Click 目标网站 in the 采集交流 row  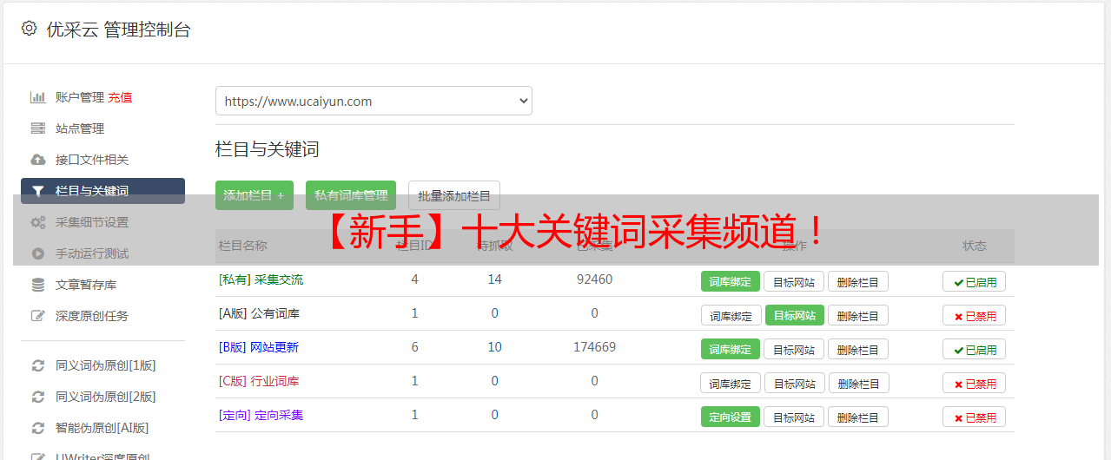(794, 281)
